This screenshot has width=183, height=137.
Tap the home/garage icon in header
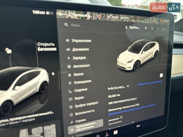(146, 28)
